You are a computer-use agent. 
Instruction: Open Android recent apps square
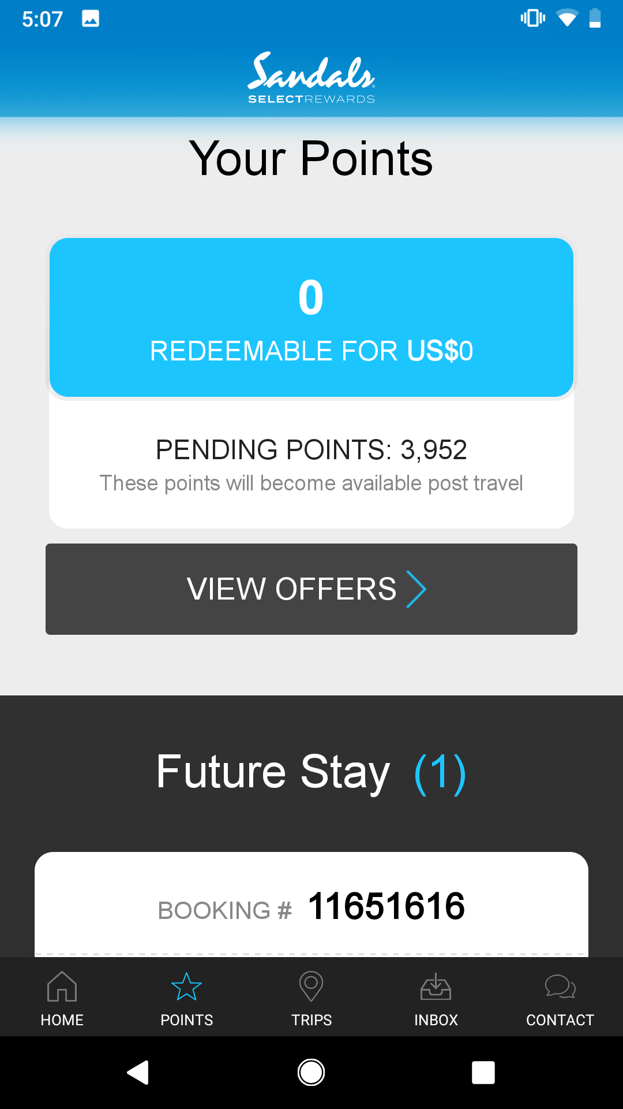coord(483,1073)
